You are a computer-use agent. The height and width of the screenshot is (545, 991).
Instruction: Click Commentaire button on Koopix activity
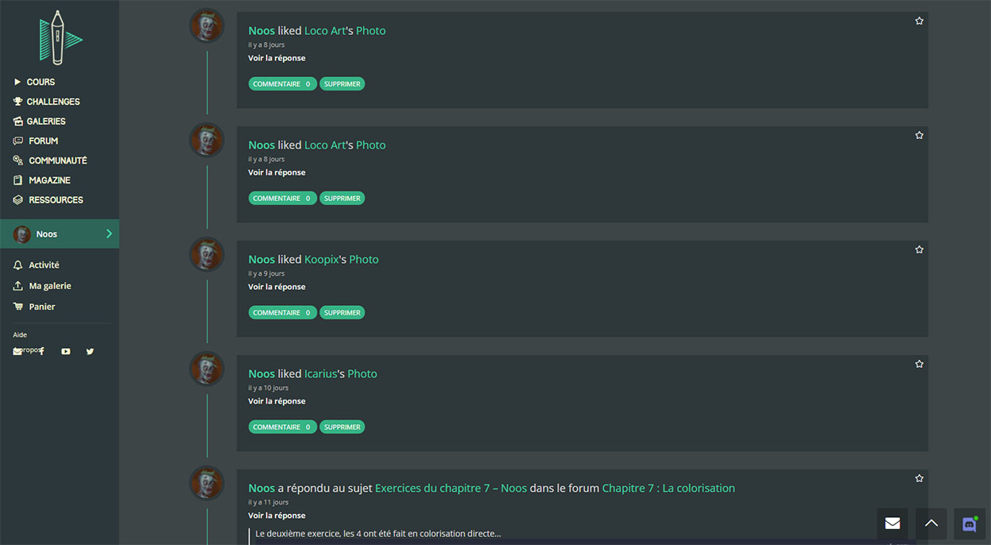click(x=282, y=313)
